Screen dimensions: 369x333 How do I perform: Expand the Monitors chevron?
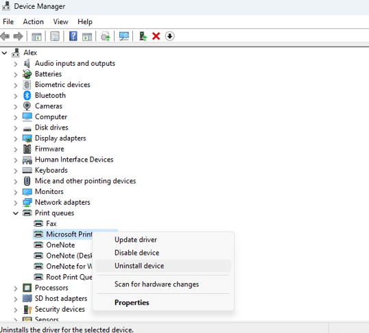pyautogui.click(x=16, y=192)
